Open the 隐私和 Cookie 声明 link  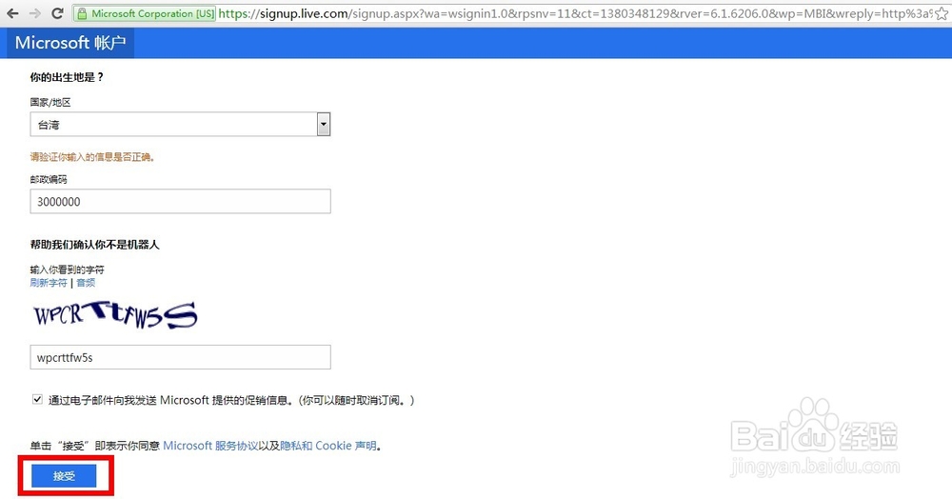pos(328,446)
